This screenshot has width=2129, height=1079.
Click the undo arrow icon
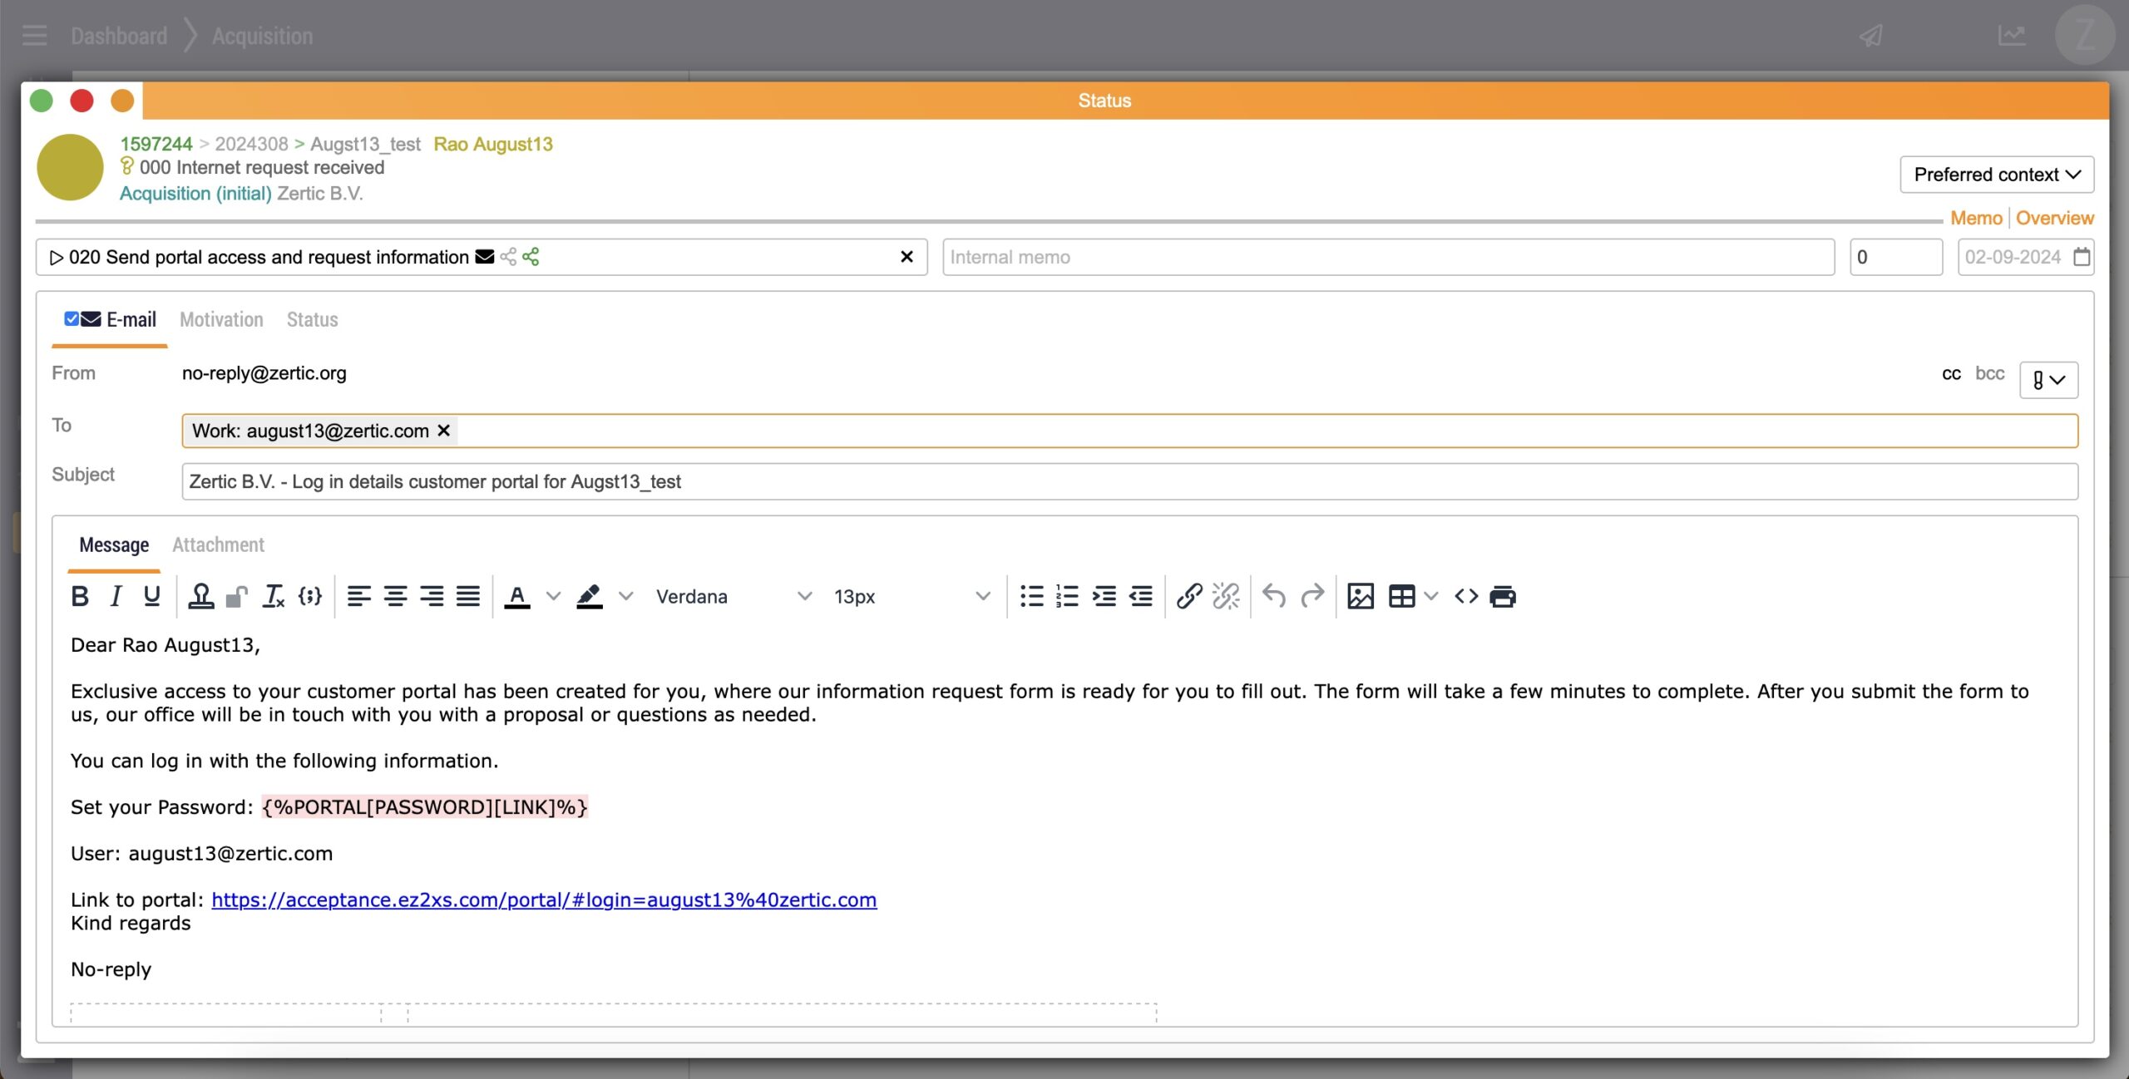1273,596
